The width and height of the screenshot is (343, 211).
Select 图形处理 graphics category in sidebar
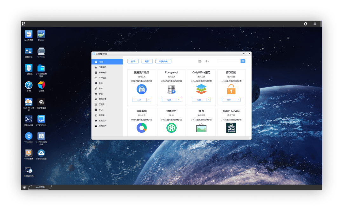[x=107, y=99]
